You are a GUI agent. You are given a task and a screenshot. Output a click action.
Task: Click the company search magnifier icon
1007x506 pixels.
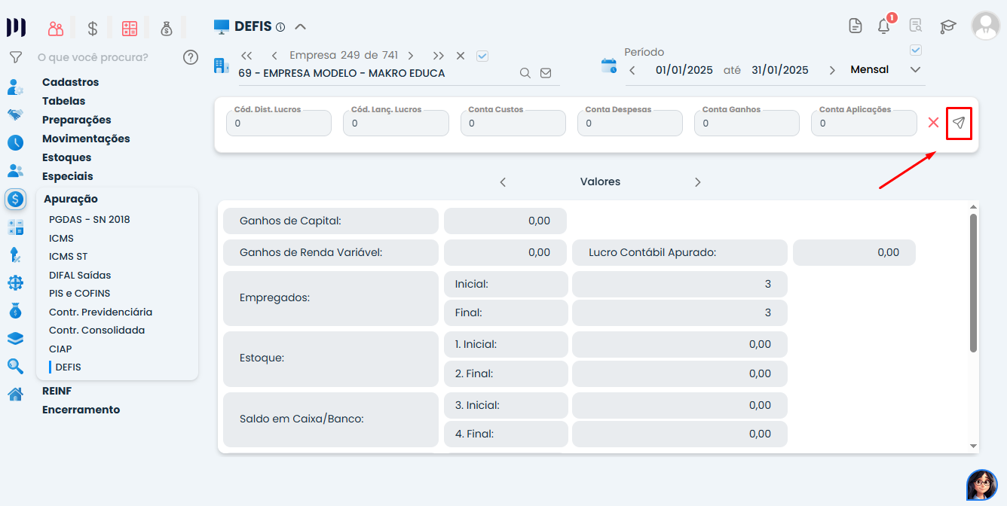click(x=525, y=73)
